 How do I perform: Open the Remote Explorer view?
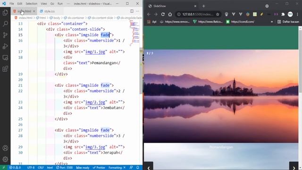coord(5,58)
